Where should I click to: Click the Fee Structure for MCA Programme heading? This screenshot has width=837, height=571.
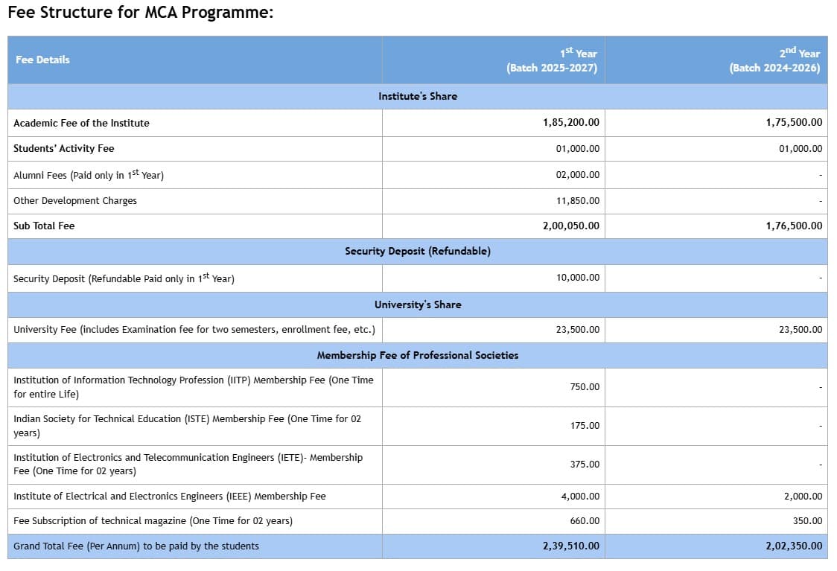pos(140,13)
